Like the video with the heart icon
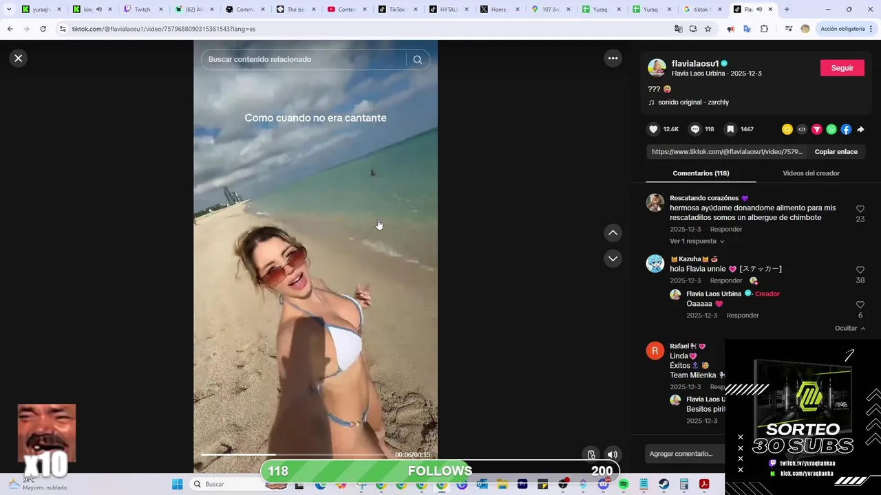The width and height of the screenshot is (881, 495). pyautogui.click(x=653, y=129)
